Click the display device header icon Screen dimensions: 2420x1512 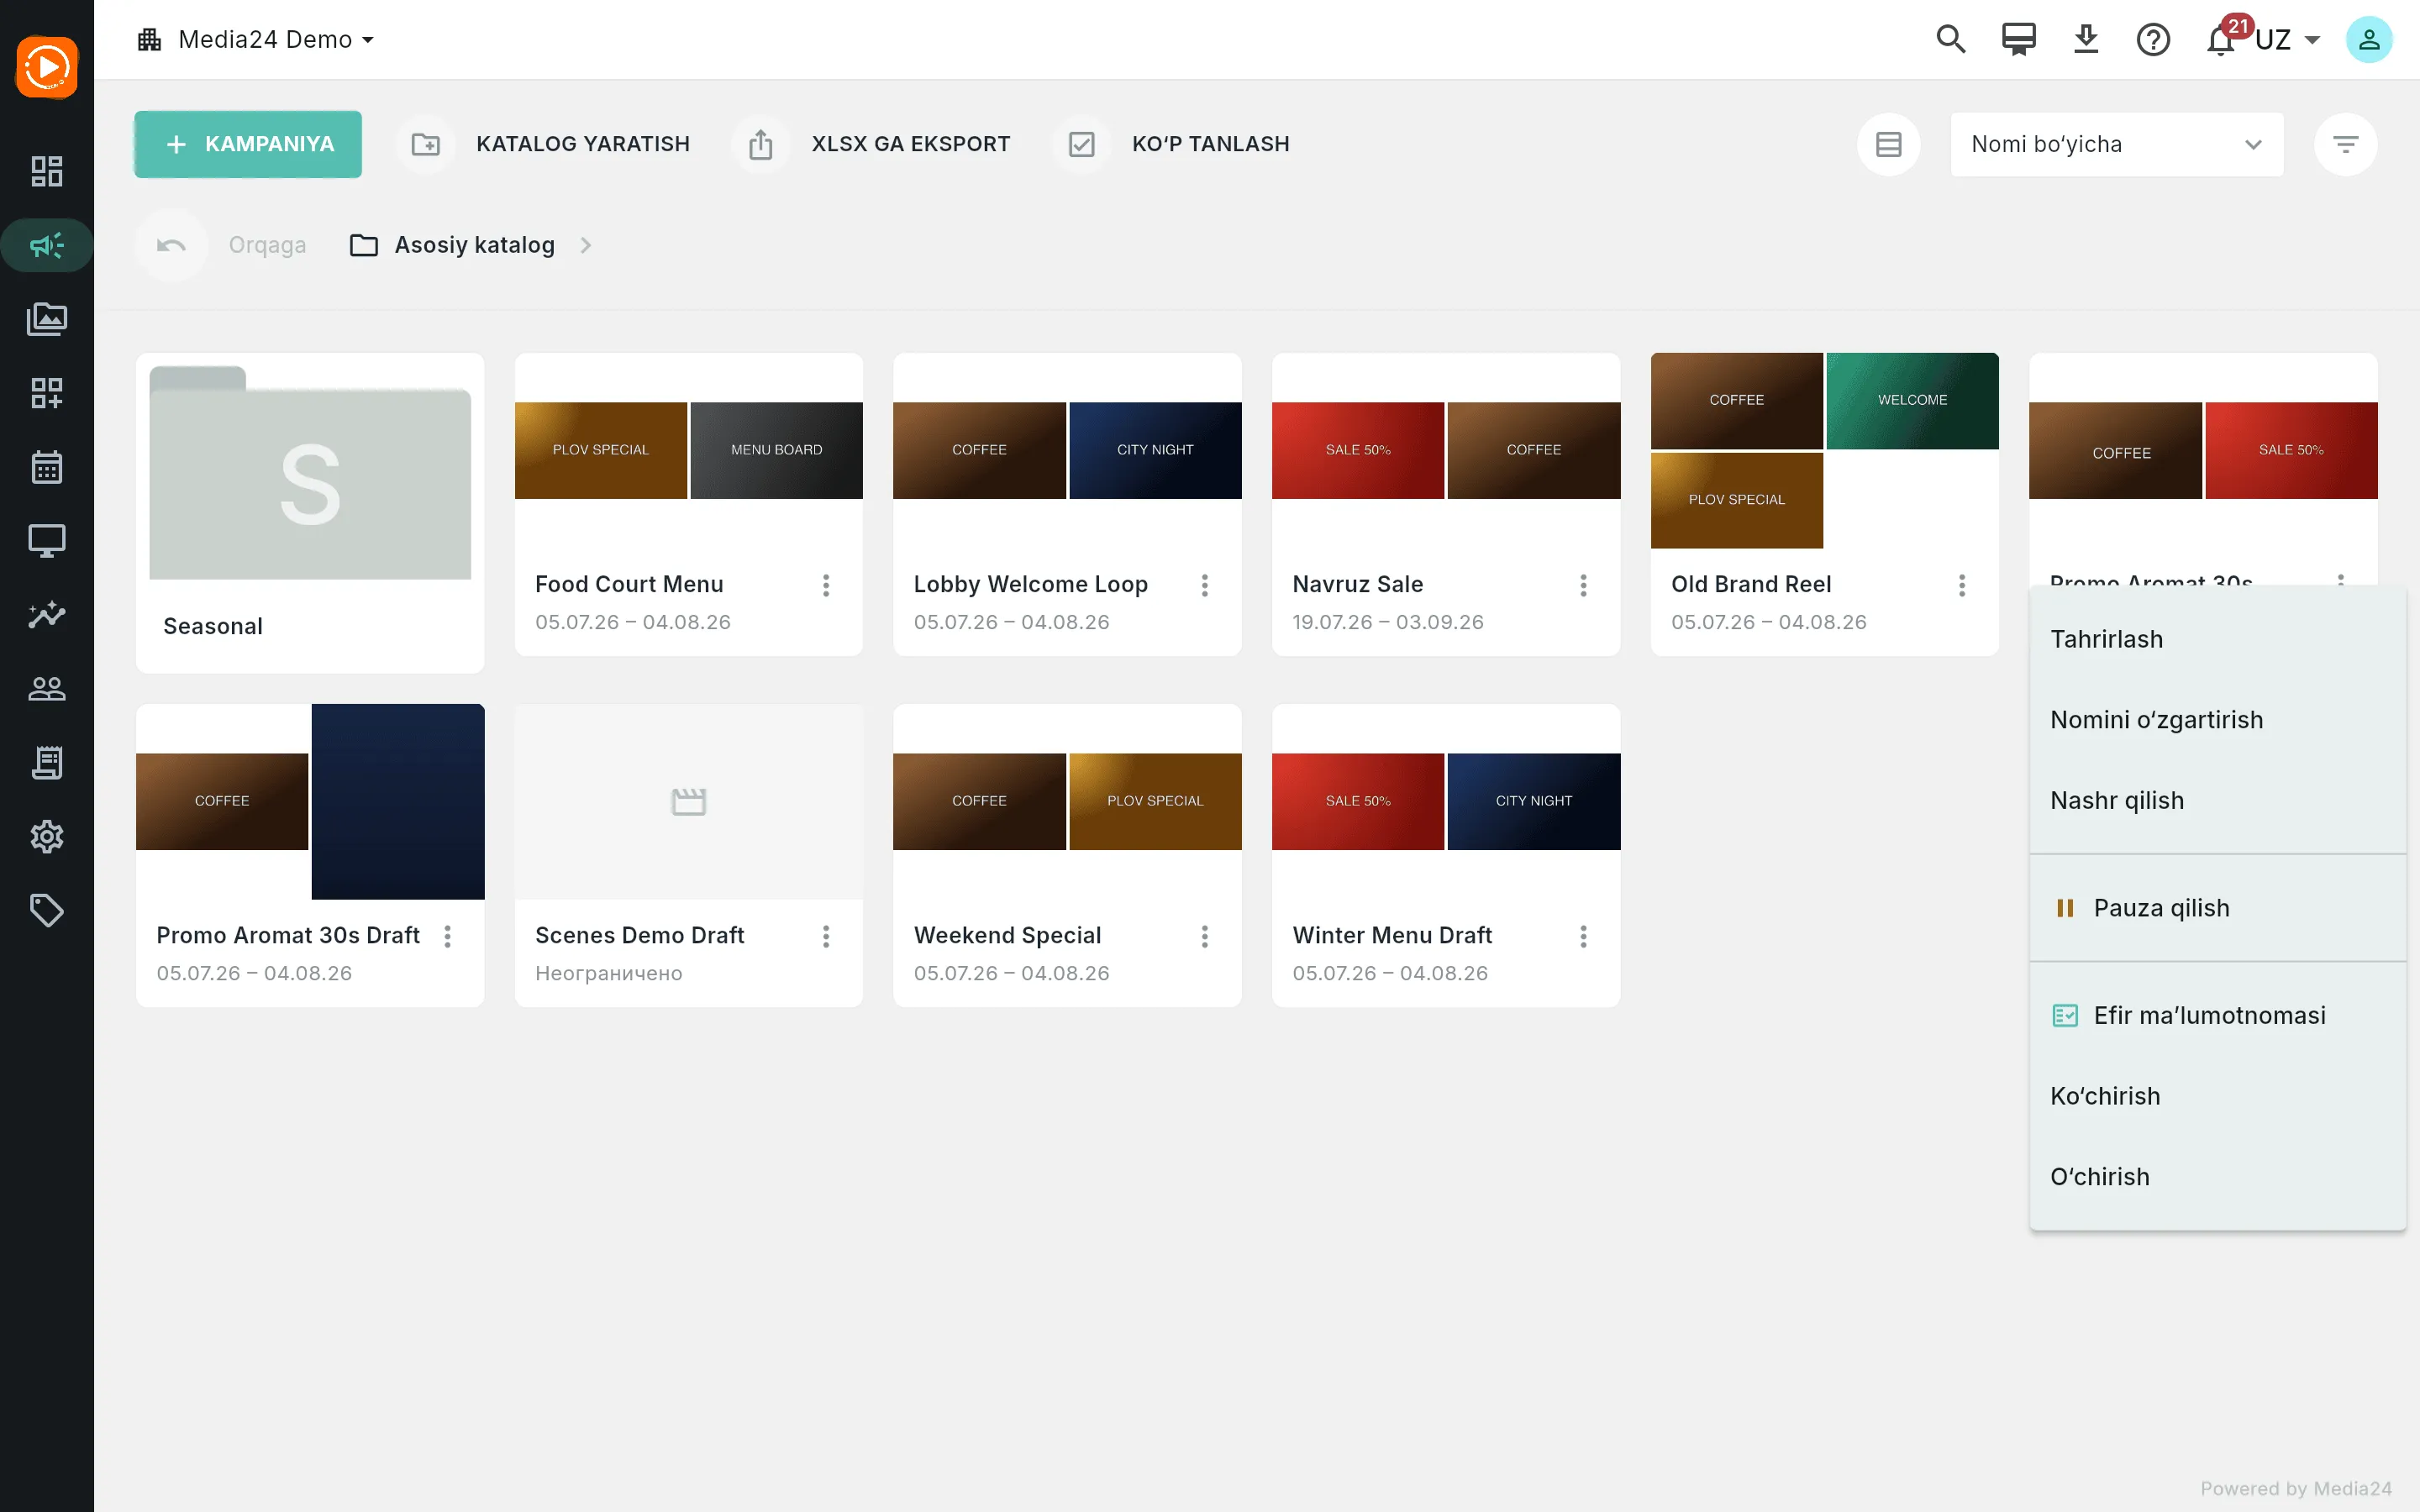(x=2018, y=39)
